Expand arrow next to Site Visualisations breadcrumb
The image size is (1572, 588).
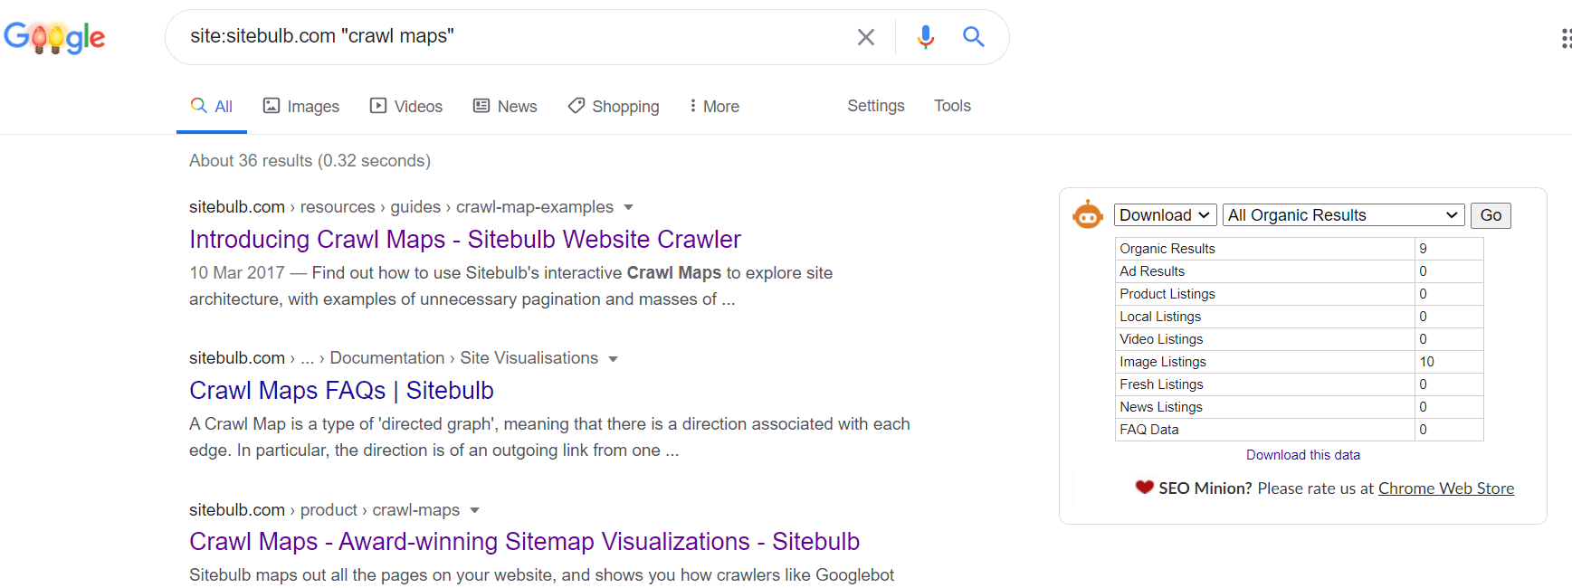click(614, 359)
